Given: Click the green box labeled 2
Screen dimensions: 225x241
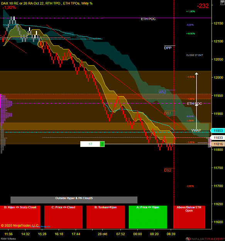Looking at the screenshot, I should [102, 144].
